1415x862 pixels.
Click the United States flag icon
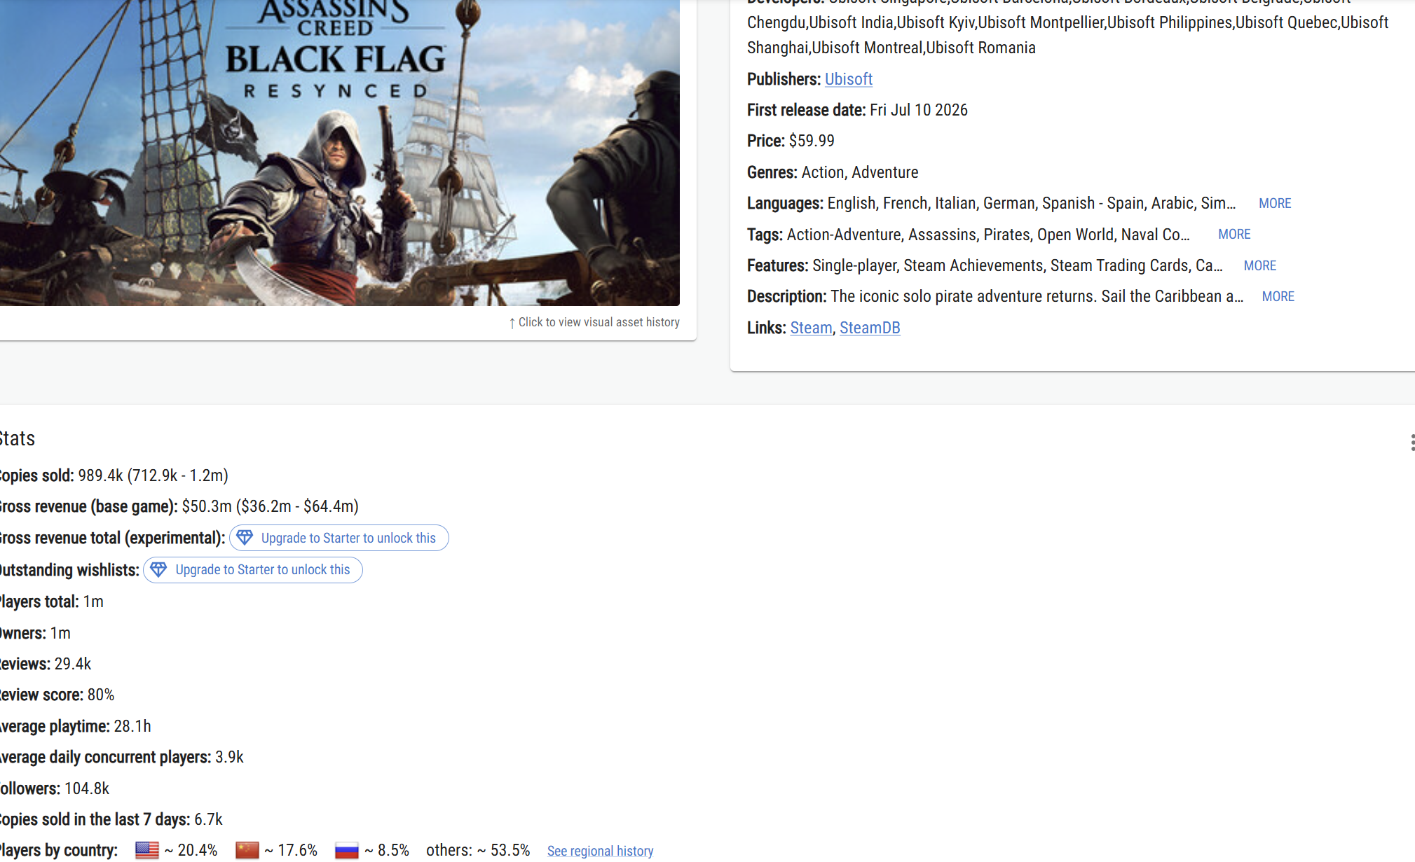point(147,850)
